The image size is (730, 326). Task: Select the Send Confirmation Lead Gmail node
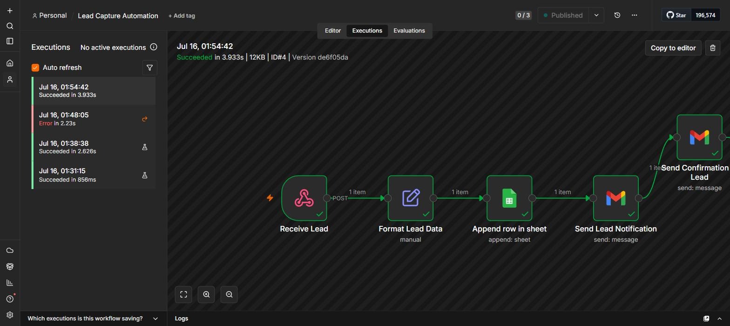click(699, 137)
